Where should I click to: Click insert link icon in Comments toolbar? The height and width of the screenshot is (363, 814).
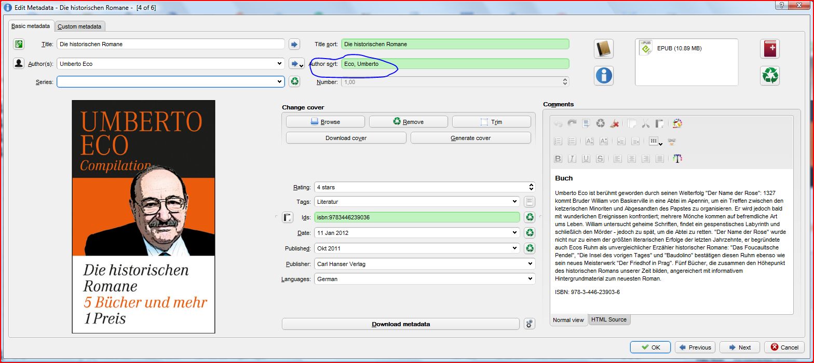[672, 141]
